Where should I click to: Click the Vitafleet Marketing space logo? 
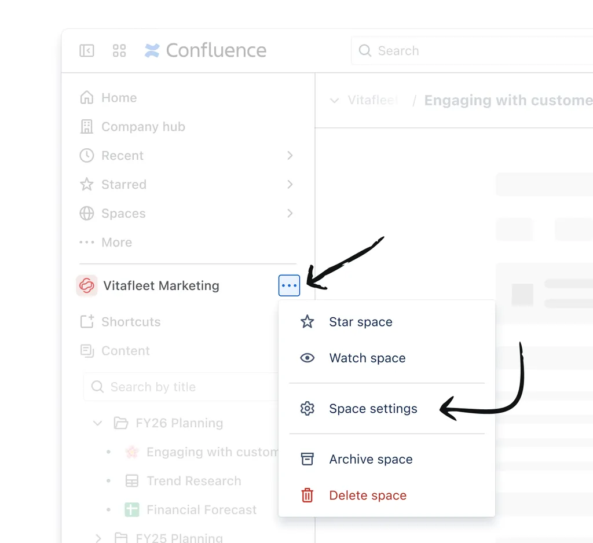pyautogui.click(x=87, y=285)
